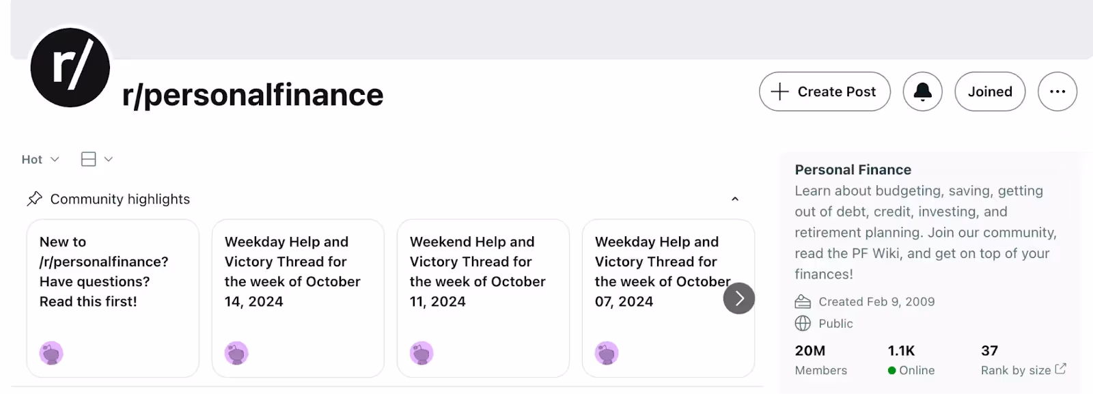Open the card view layout dropdown
The width and height of the screenshot is (1093, 394).
(96, 159)
